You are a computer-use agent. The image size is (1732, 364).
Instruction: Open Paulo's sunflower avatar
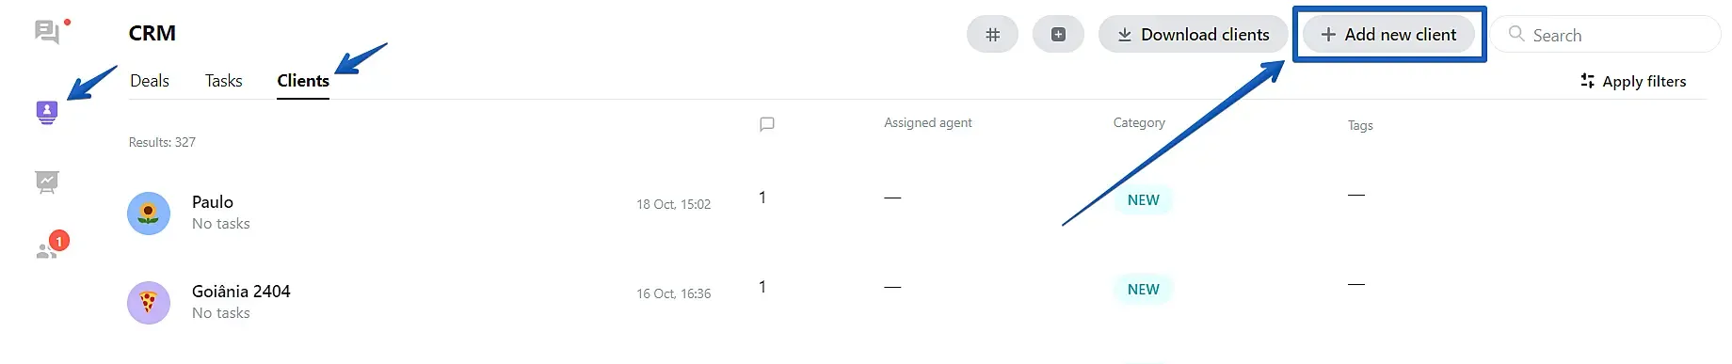149,214
